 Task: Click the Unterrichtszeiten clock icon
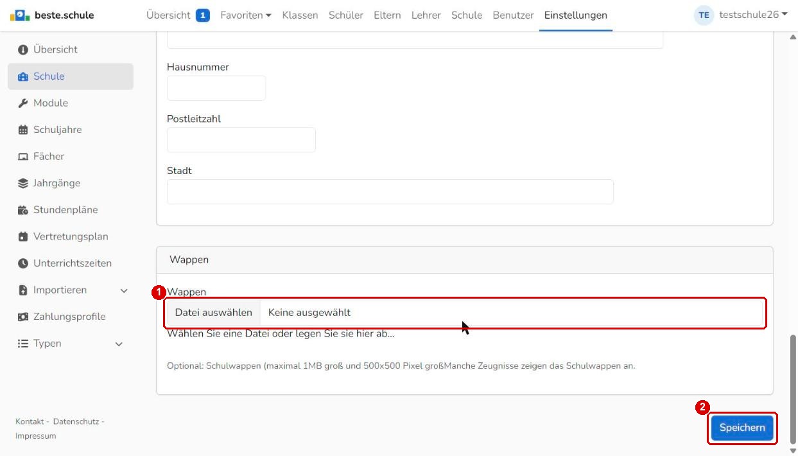click(x=23, y=263)
